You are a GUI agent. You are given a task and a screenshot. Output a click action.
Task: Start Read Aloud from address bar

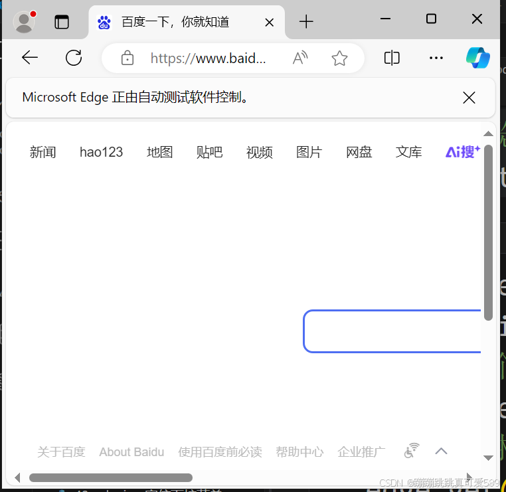[300, 58]
